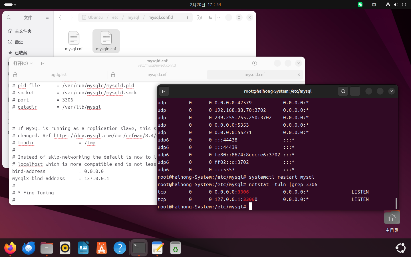
Task: Open terminal hamburger menu
Action: (x=355, y=91)
